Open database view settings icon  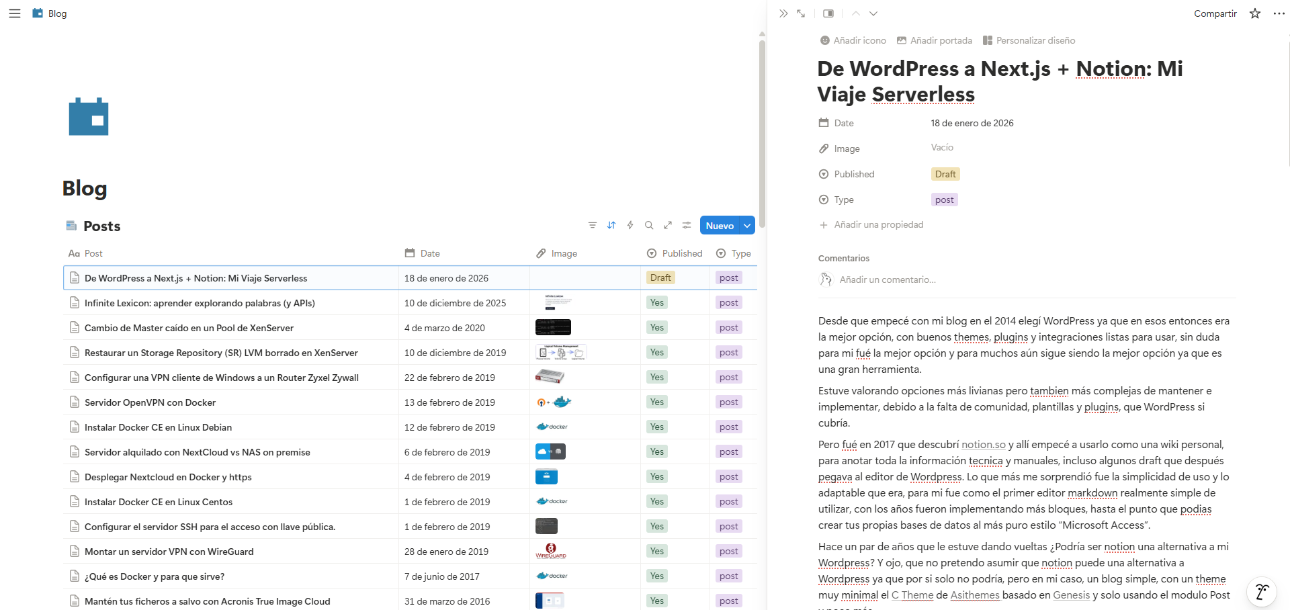(x=687, y=226)
